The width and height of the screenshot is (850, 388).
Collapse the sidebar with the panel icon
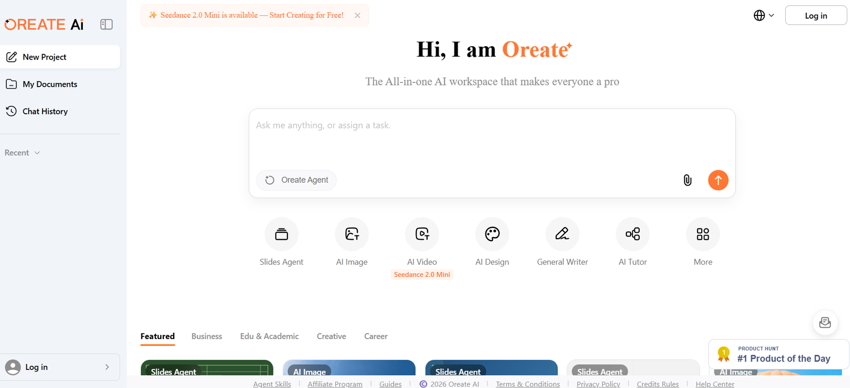click(106, 24)
